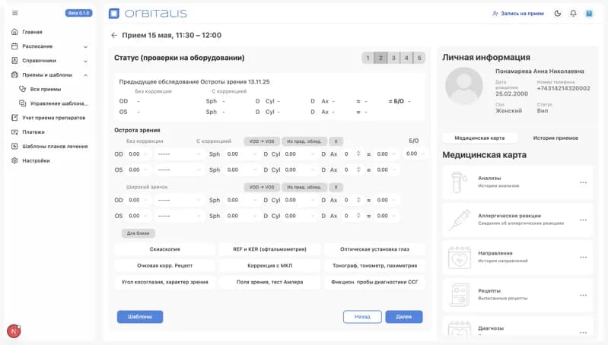Open Очковая корр. Рецепт section
Screen dimensions: 608x345
click(x=165, y=266)
